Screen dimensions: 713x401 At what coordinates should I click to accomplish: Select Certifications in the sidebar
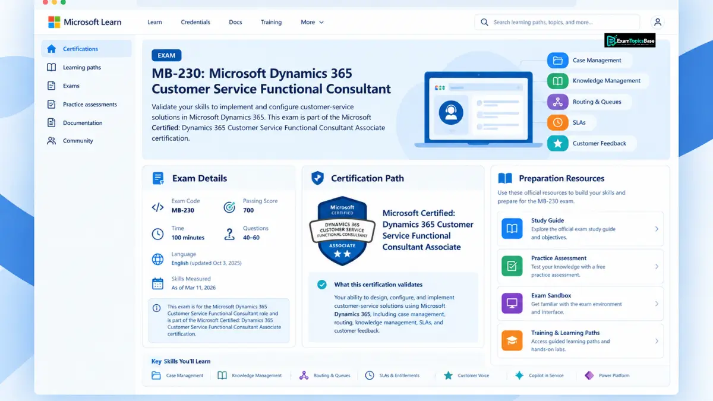click(87, 49)
